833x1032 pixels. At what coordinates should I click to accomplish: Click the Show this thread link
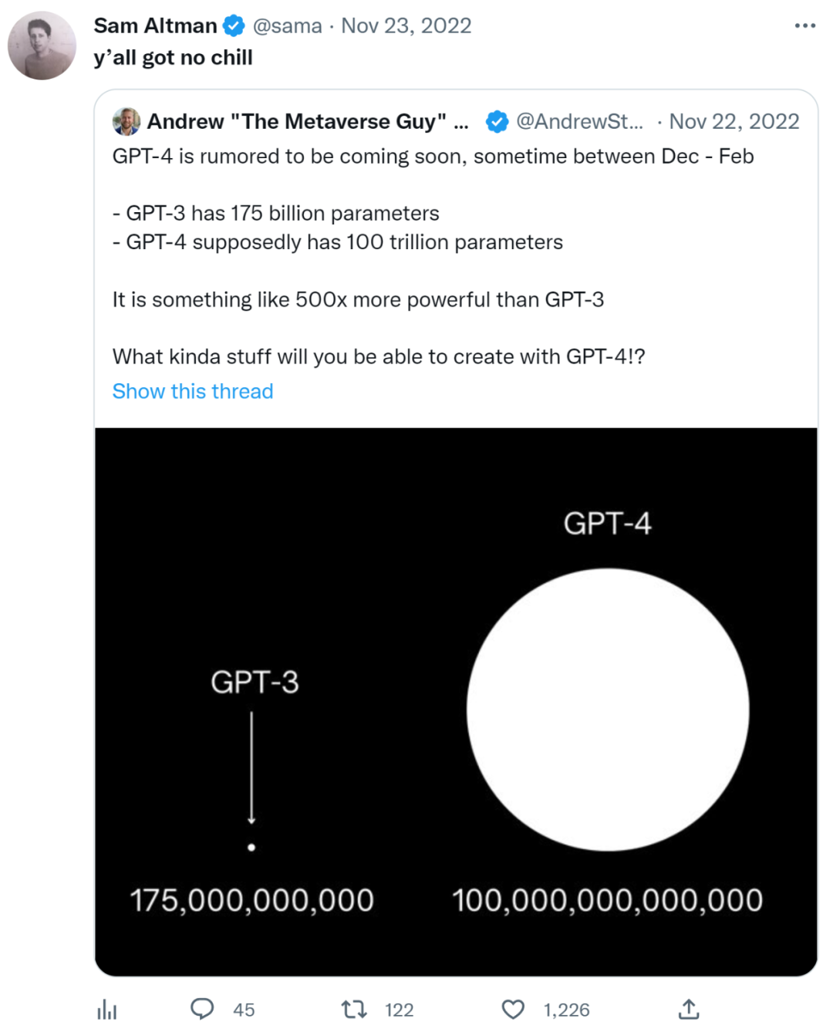pyautogui.click(x=193, y=392)
